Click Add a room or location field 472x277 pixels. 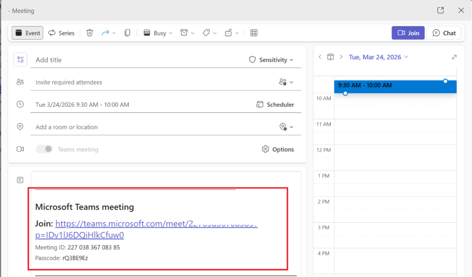[x=153, y=127]
